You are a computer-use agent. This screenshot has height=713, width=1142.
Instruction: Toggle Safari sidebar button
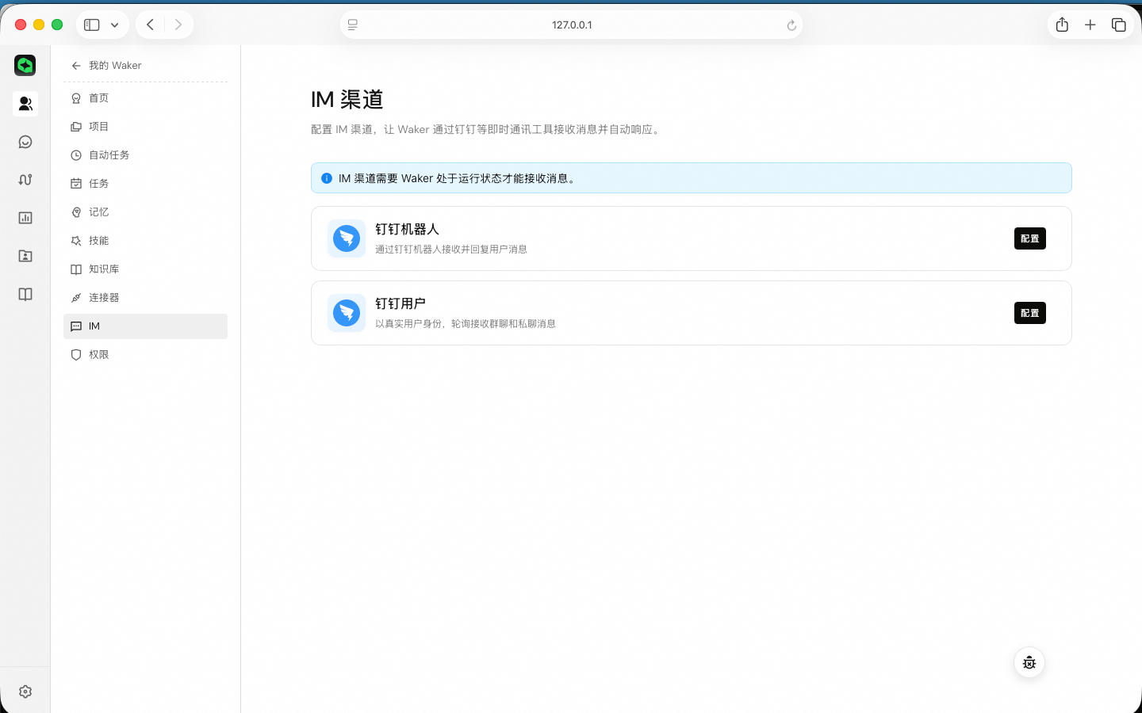click(92, 25)
